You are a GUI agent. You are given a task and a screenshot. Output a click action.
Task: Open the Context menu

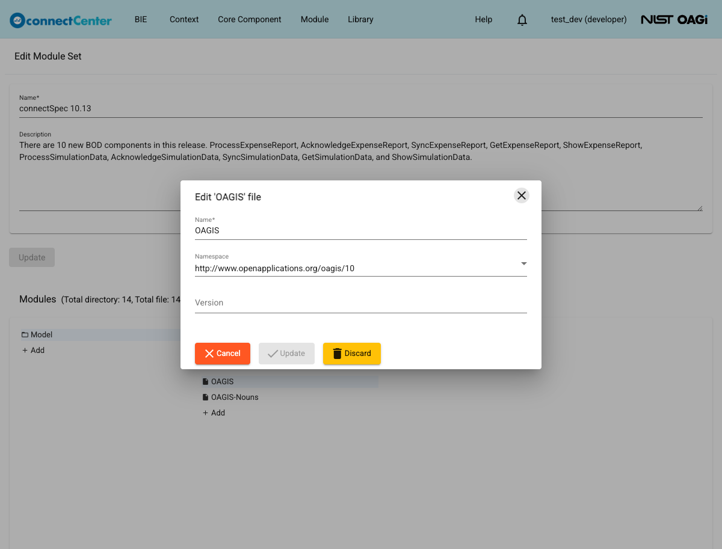pyautogui.click(x=184, y=19)
